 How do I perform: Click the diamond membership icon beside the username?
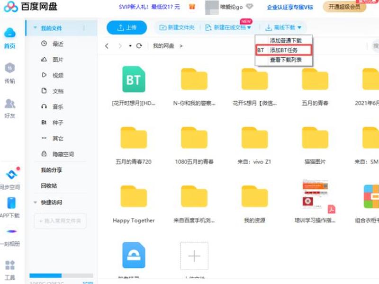(250, 7)
